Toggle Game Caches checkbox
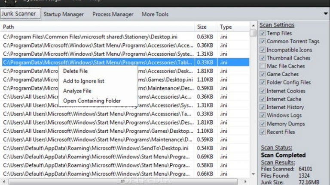 (263, 74)
